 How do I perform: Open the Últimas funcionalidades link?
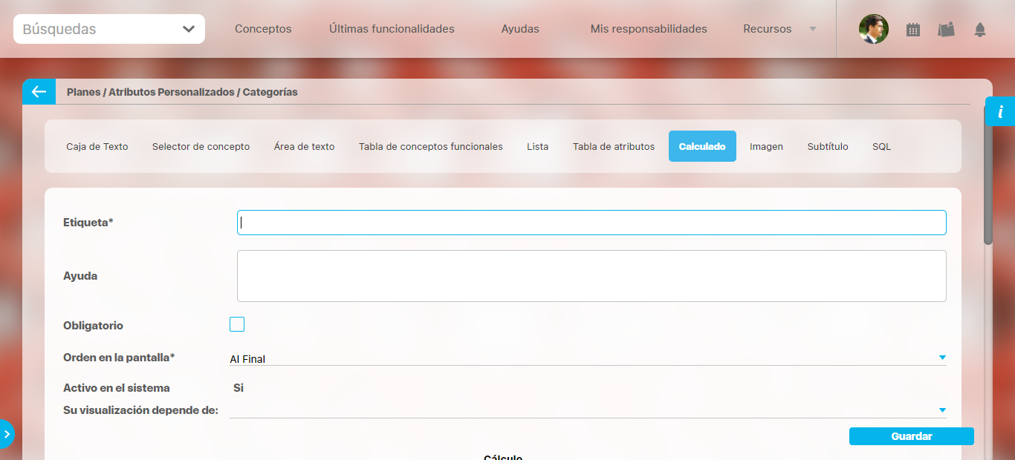tap(392, 29)
